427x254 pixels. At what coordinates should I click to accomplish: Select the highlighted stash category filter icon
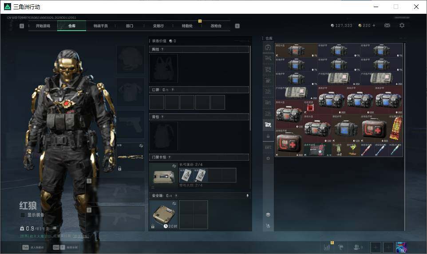tap(268, 125)
